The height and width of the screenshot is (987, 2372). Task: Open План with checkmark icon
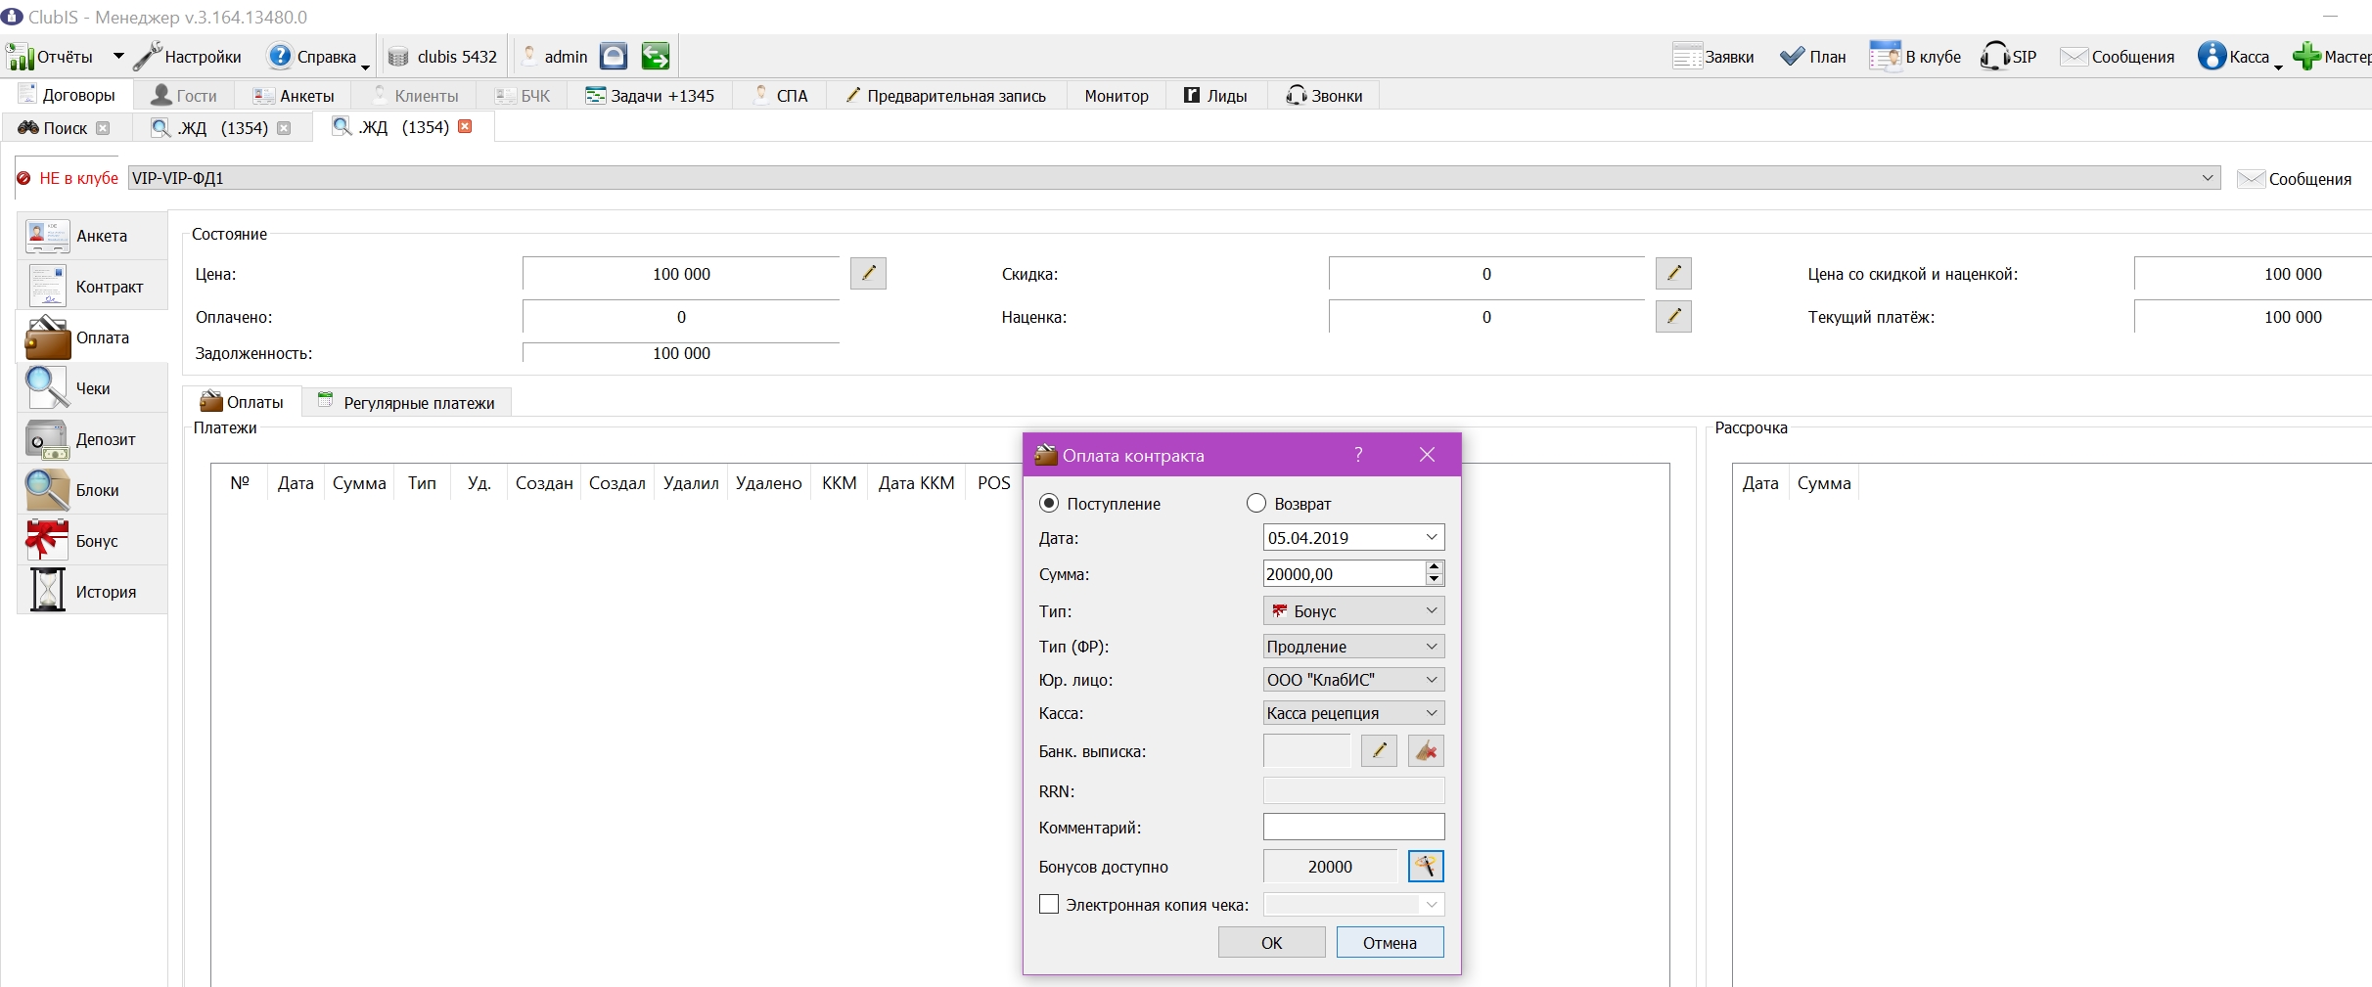tap(1812, 57)
